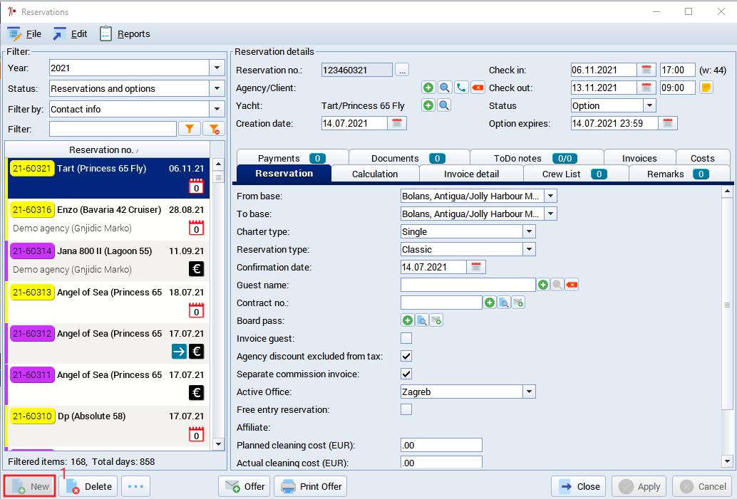Viewport: 737px width, 499px height.
Task: Open reservation Status Option dropdown
Action: pyautogui.click(x=649, y=105)
